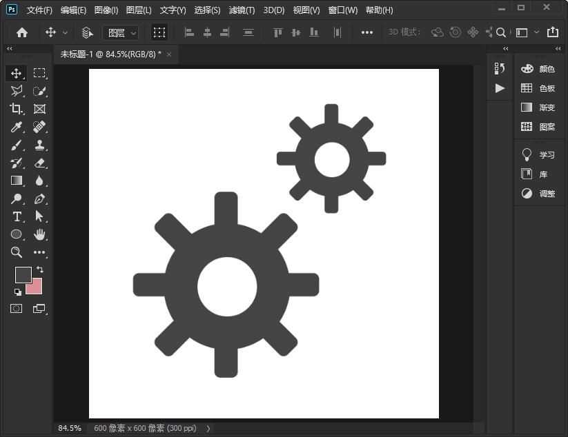
Task: Select the History Brush tool
Action: pyautogui.click(x=16, y=163)
